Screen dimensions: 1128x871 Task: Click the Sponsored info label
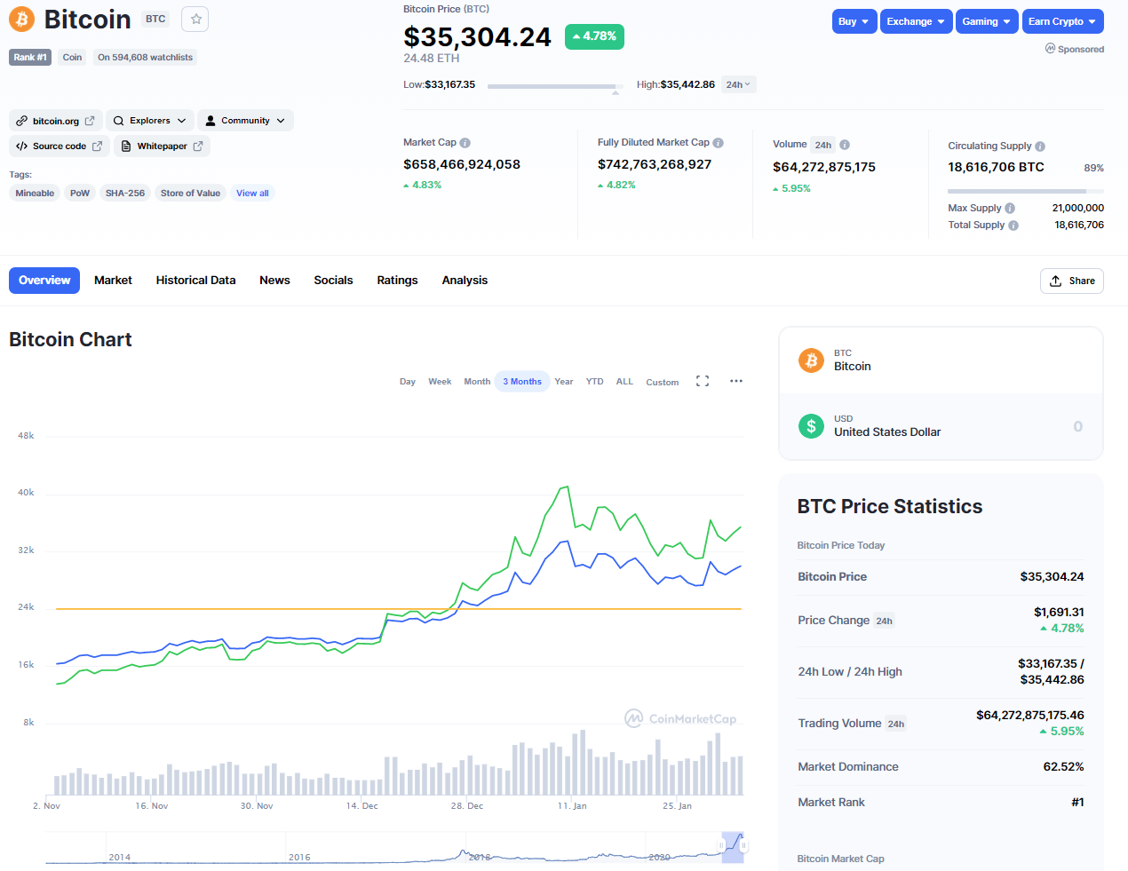(1075, 49)
